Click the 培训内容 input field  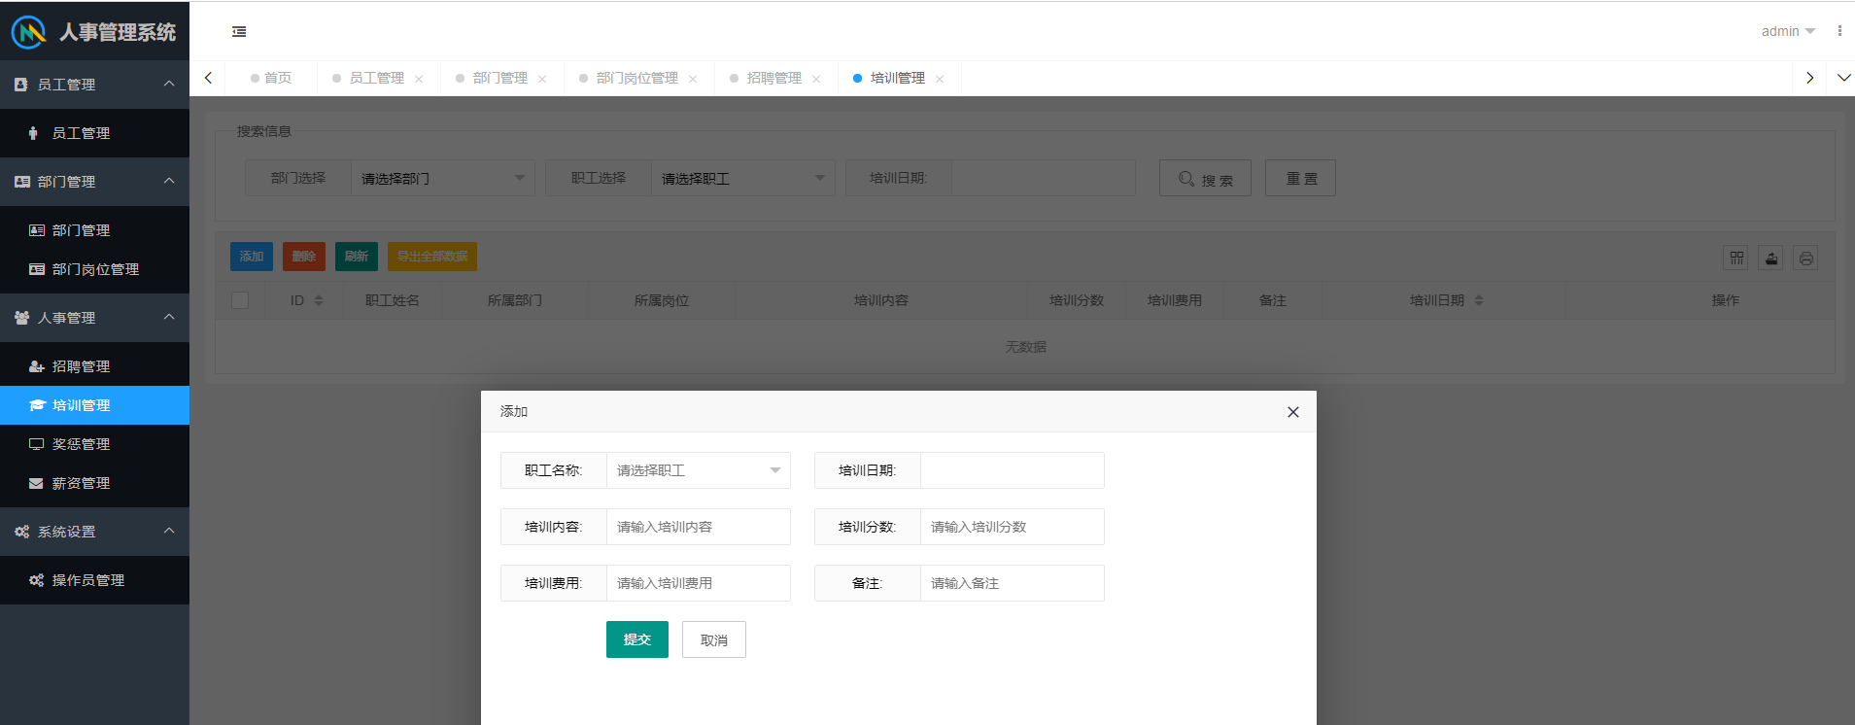pyautogui.click(x=698, y=527)
